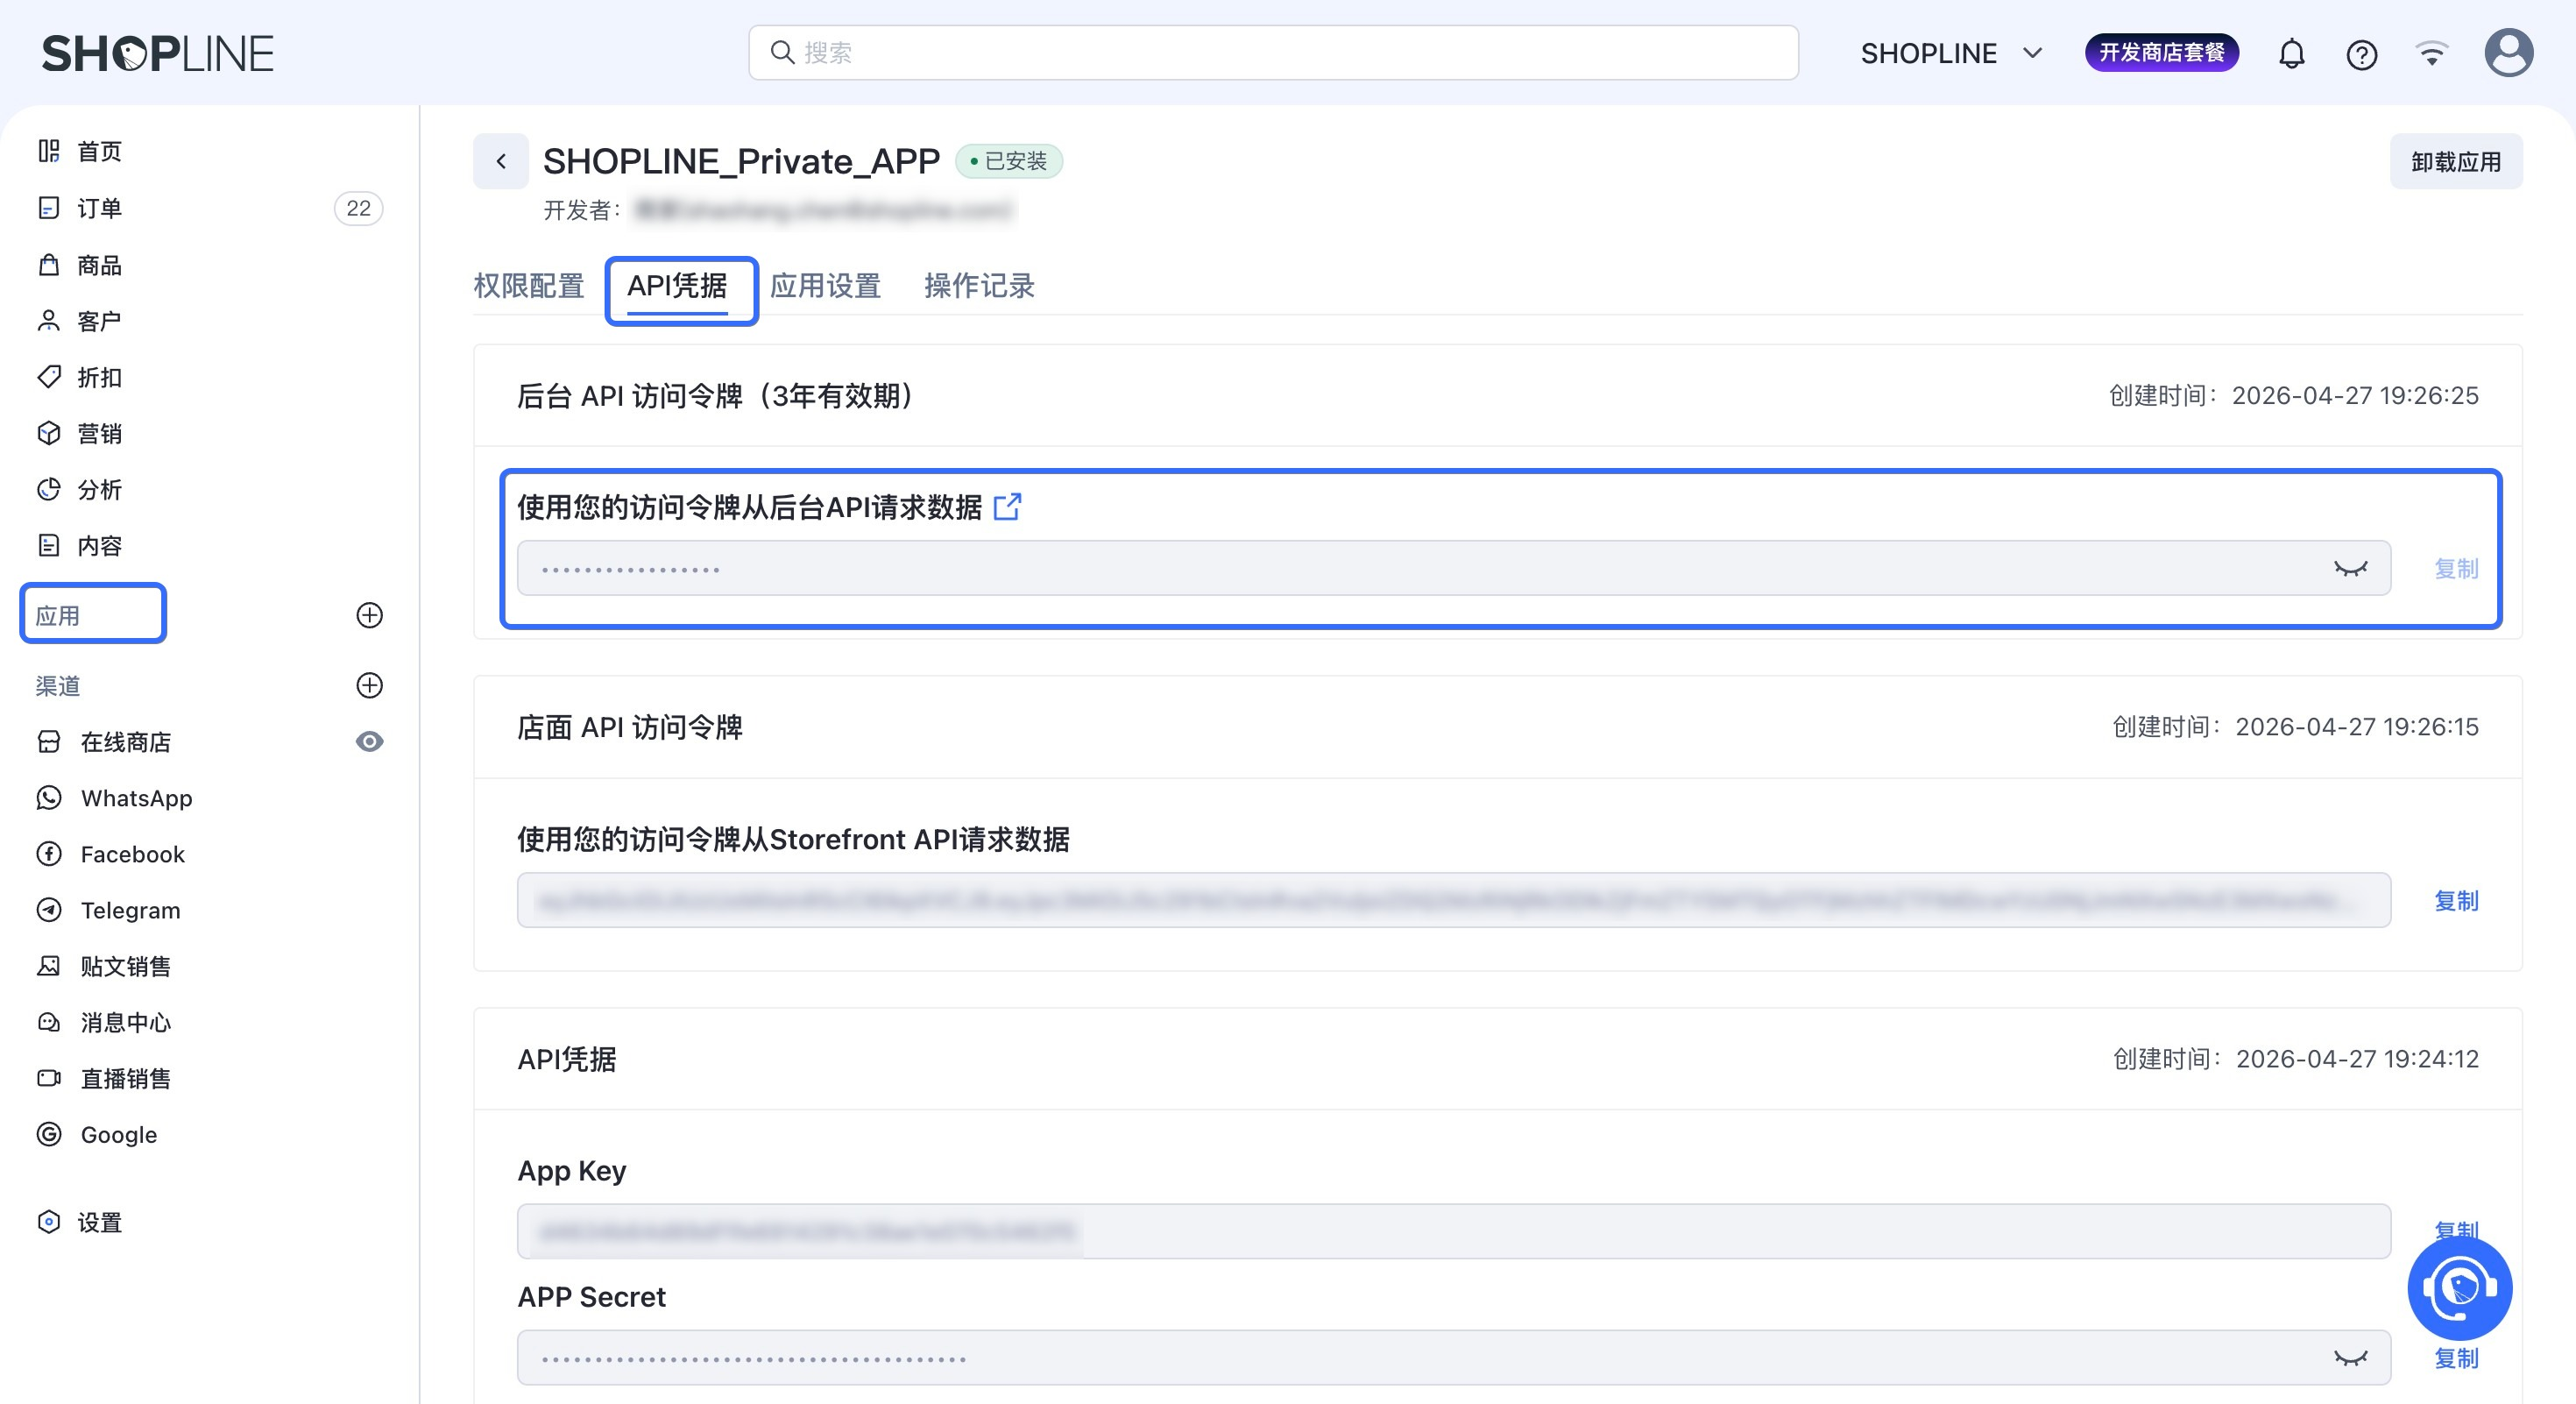Click the Telegram icon
The image size is (2576, 1404).
point(49,910)
